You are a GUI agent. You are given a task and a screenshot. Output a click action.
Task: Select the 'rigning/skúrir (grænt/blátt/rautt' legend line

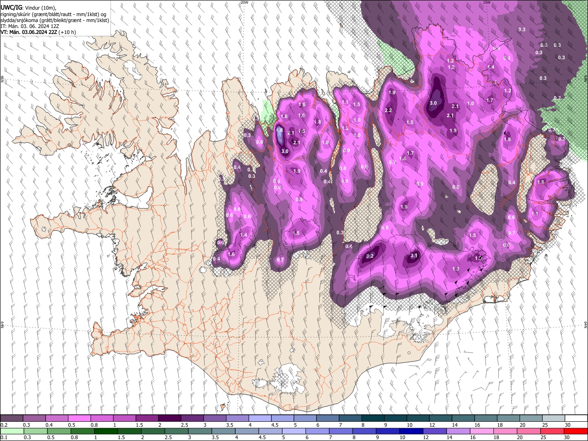click(53, 14)
